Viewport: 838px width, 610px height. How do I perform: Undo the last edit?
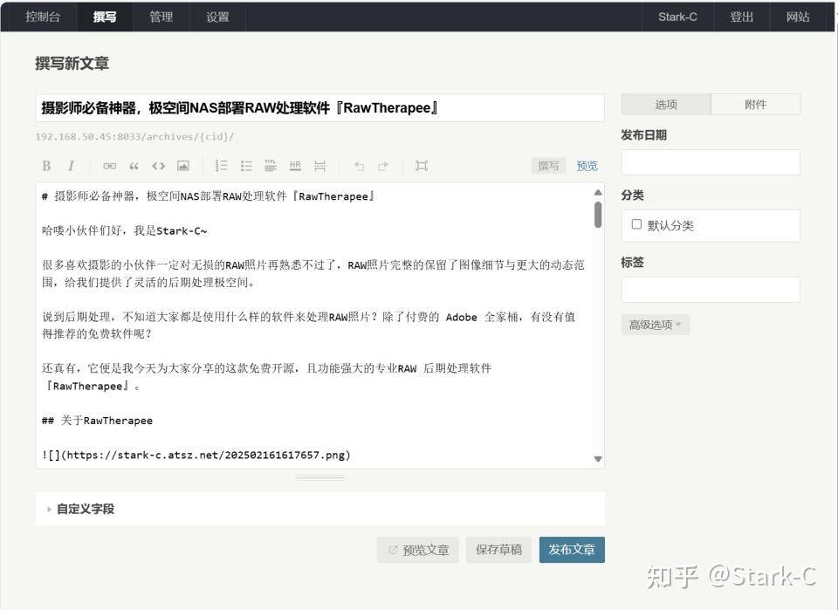pyautogui.click(x=359, y=166)
